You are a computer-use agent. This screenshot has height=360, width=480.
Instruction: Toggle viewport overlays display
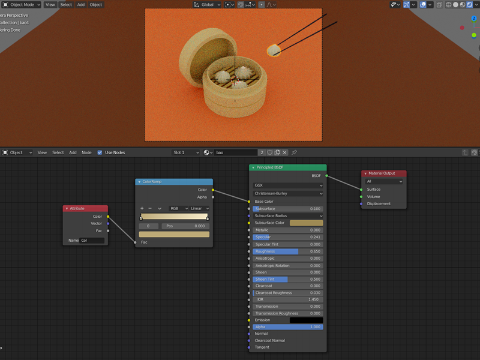(x=423, y=5)
